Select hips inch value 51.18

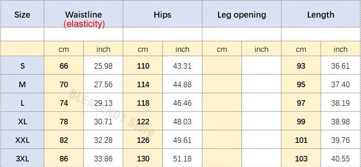click(x=182, y=159)
